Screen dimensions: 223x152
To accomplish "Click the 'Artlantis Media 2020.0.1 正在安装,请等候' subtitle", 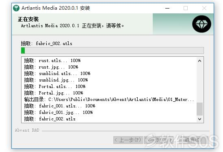I will point(72,26).
